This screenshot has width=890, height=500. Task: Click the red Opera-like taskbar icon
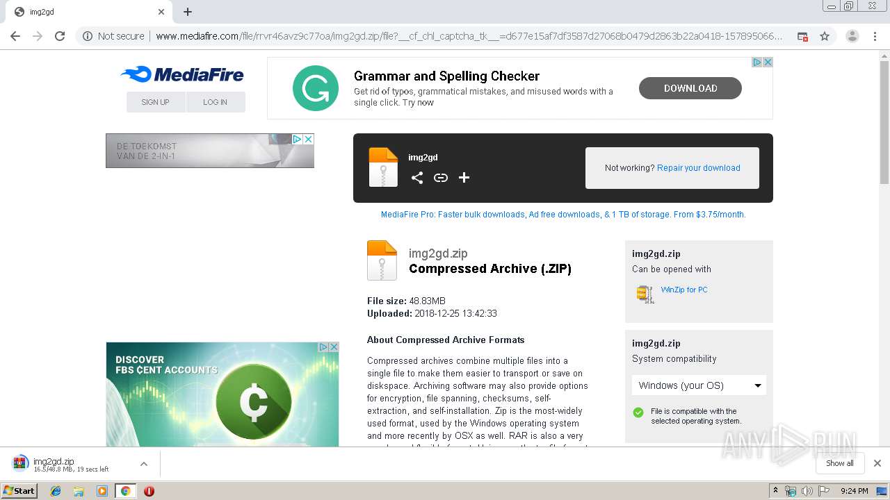[x=149, y=491]
